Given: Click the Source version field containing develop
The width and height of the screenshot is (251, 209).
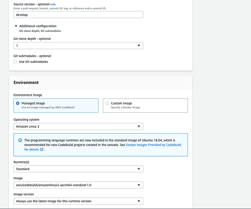Looking at the screenshot, I should click(78, 15).
